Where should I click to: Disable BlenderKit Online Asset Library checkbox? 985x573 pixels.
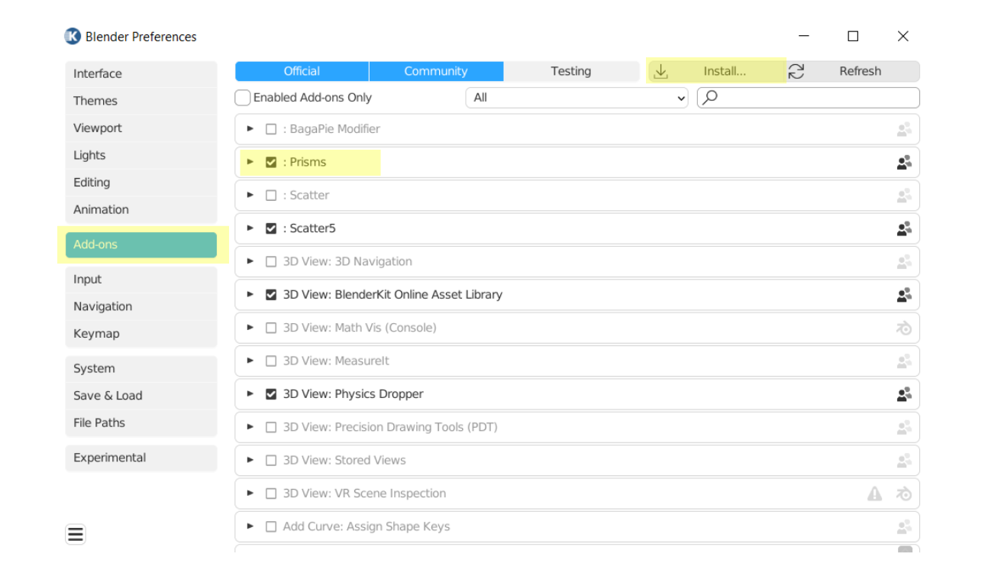click(x=271, y=295)
